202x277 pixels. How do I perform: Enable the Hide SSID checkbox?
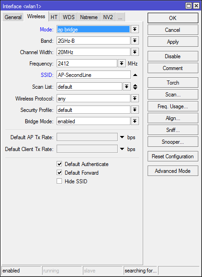59,181
